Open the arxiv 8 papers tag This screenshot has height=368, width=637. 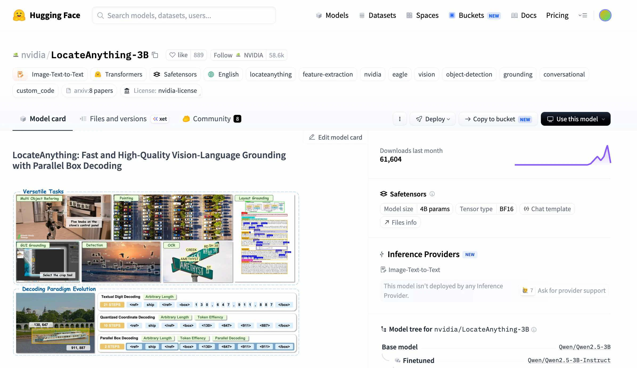point(89,91)
